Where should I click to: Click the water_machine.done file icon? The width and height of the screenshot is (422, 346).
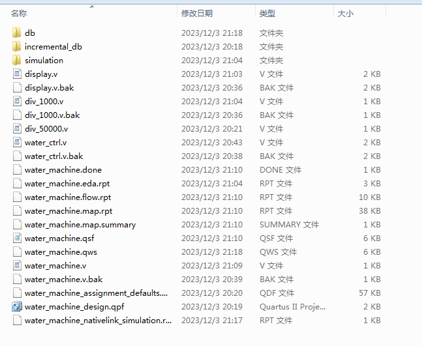coord(17,170)
